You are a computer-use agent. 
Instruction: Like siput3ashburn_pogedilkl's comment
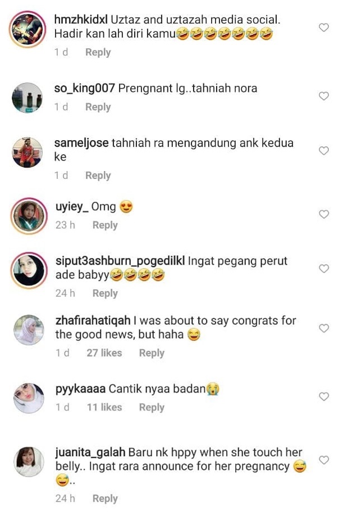[x=323, y=269]
